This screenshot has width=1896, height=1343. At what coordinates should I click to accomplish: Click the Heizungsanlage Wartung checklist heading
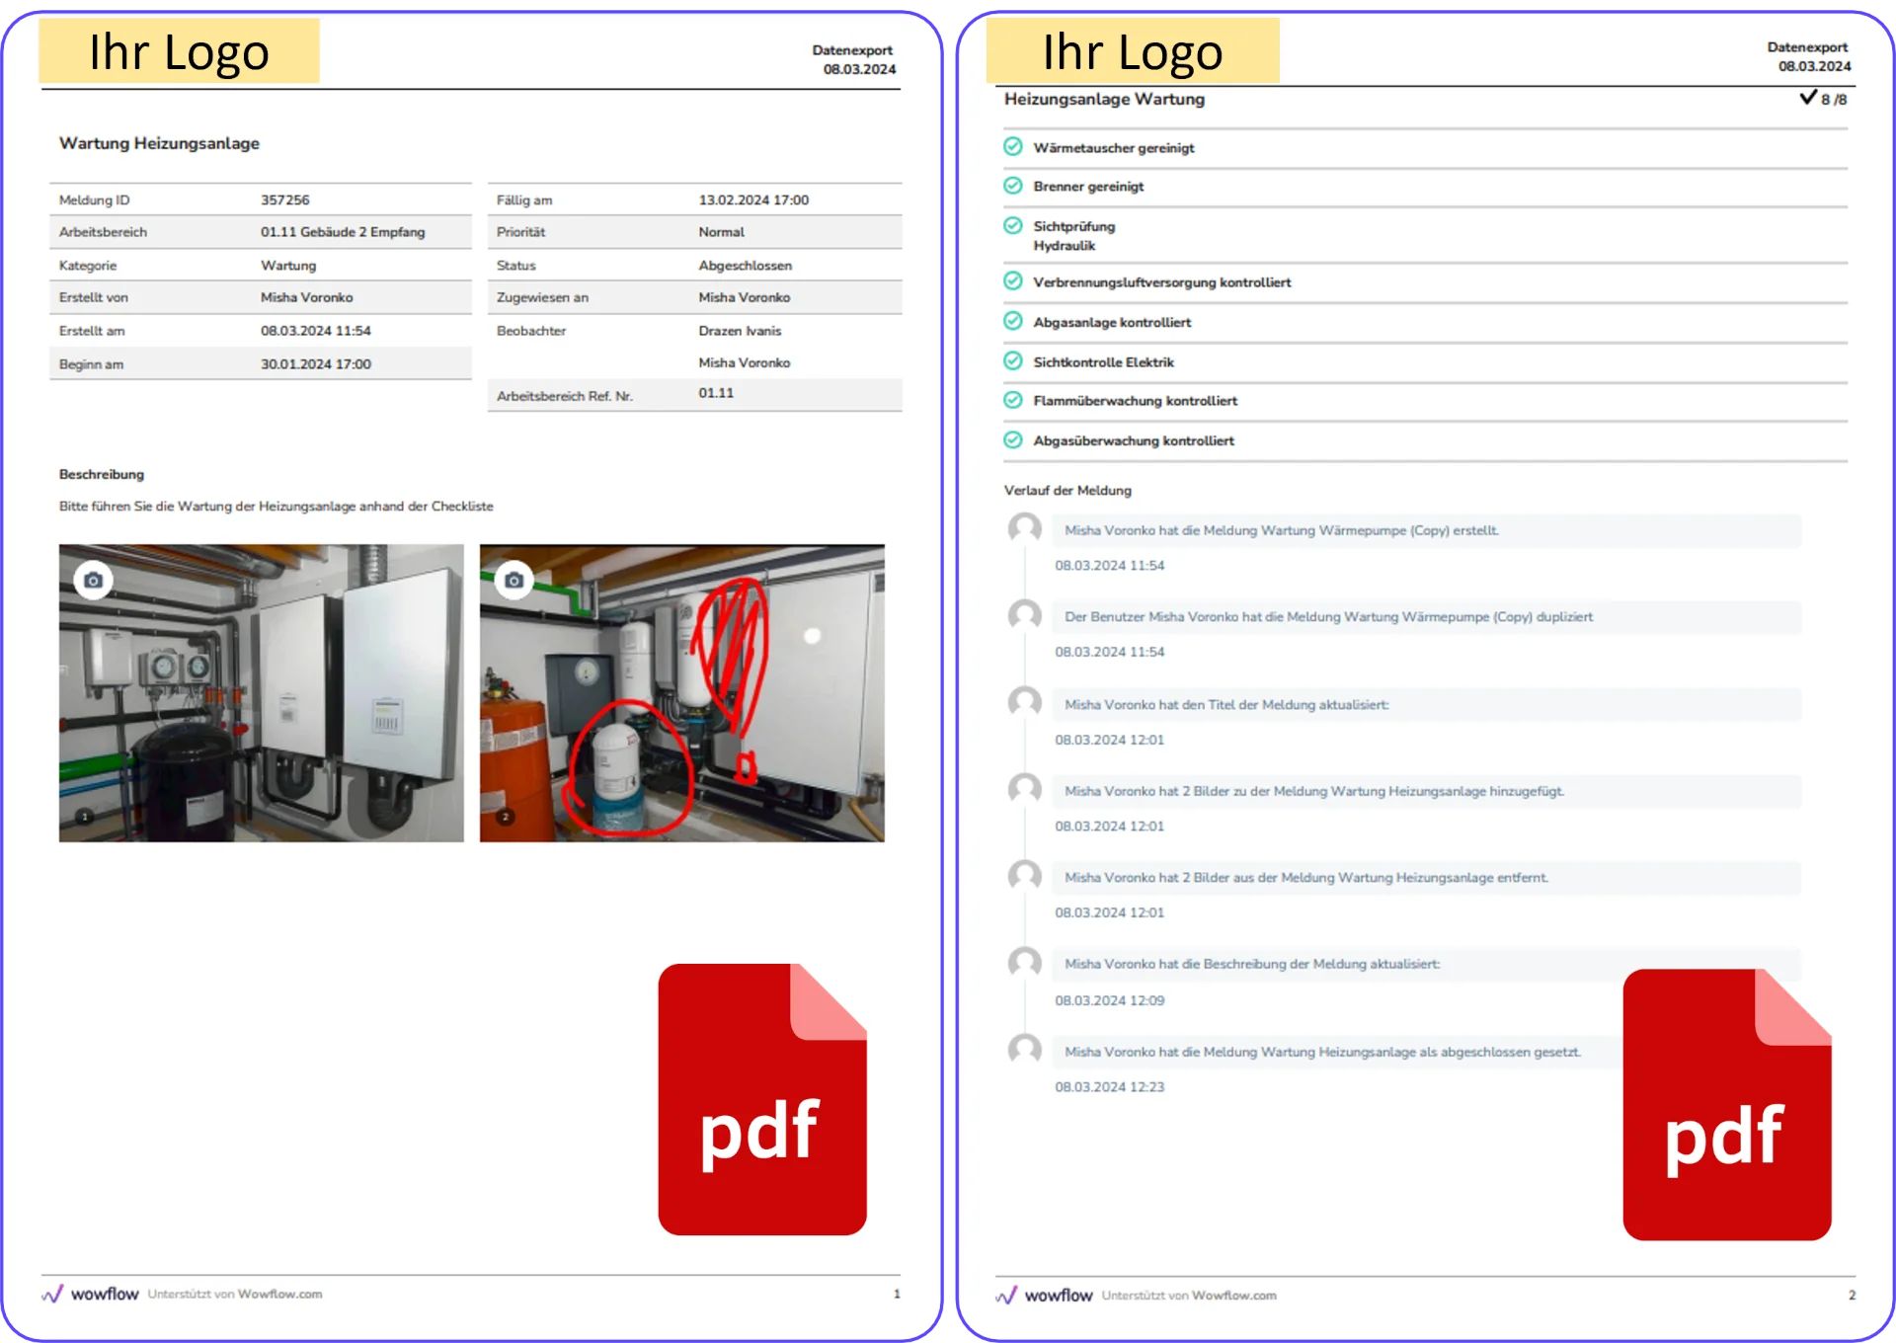click(x=1104, y=99)
